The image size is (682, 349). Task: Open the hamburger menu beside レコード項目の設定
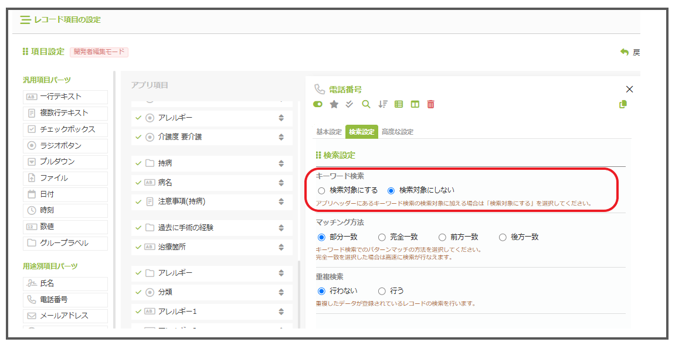click(x=25, y=20)
